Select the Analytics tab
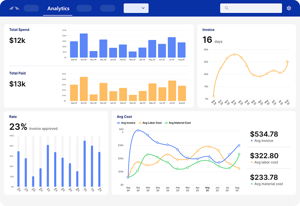 58,8
